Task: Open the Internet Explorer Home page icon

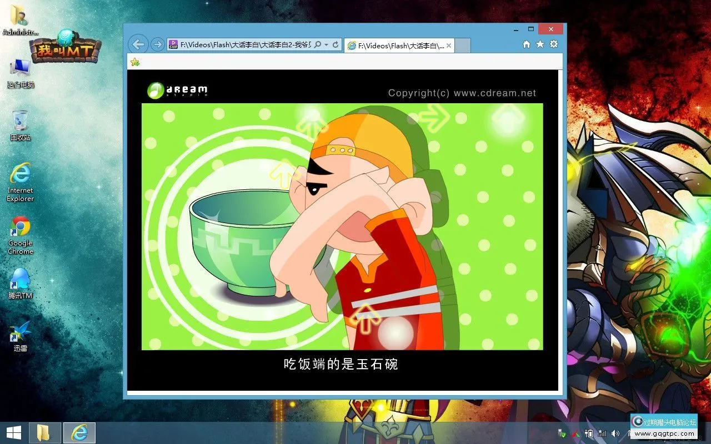Action: click(526, 44)
